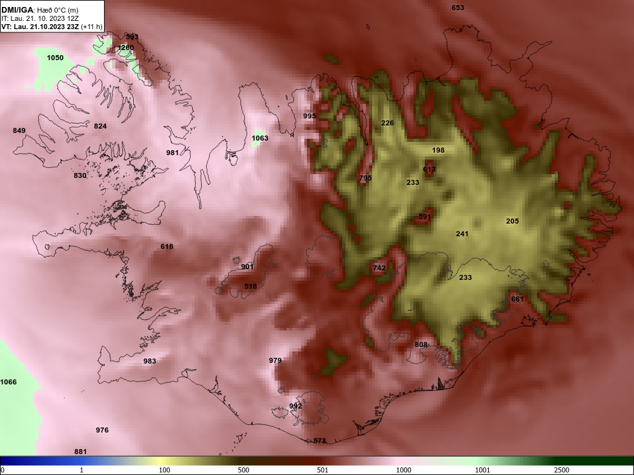Click the valid time line 'VT: Lau. 21.10.2023 23Z'
The width and height of the screenshot is (634, 475).
click(x=41, y=27)
